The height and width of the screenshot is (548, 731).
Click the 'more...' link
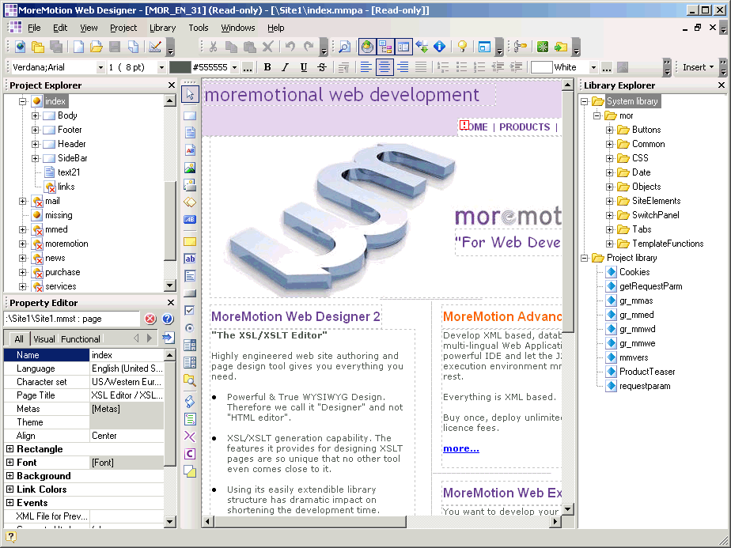[460, 448]
